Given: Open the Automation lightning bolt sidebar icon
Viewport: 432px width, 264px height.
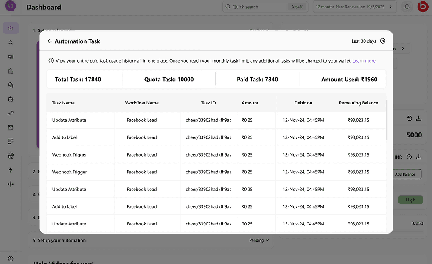Looking at the screenshot, I should tap(11, 170).
